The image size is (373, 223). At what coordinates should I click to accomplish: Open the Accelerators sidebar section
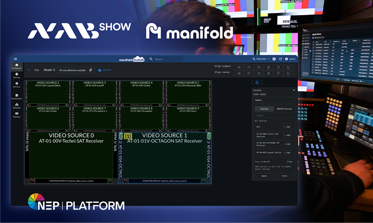click(17, 95)
